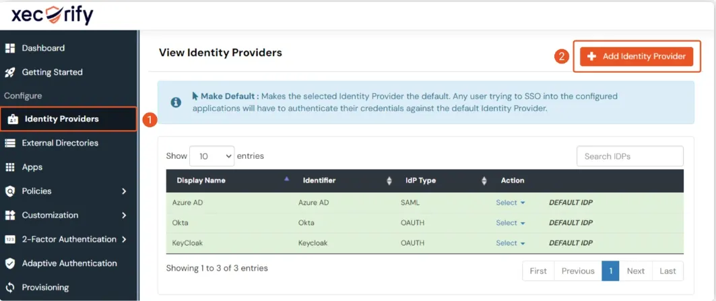The image size is (716, 301).
Task: Open the Apps section
Action: pos(32,167)
